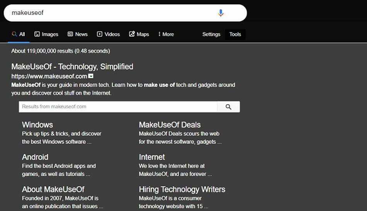
Task: Click the text 'We love the Internet here at'
Action: click(x=172, y=166)
